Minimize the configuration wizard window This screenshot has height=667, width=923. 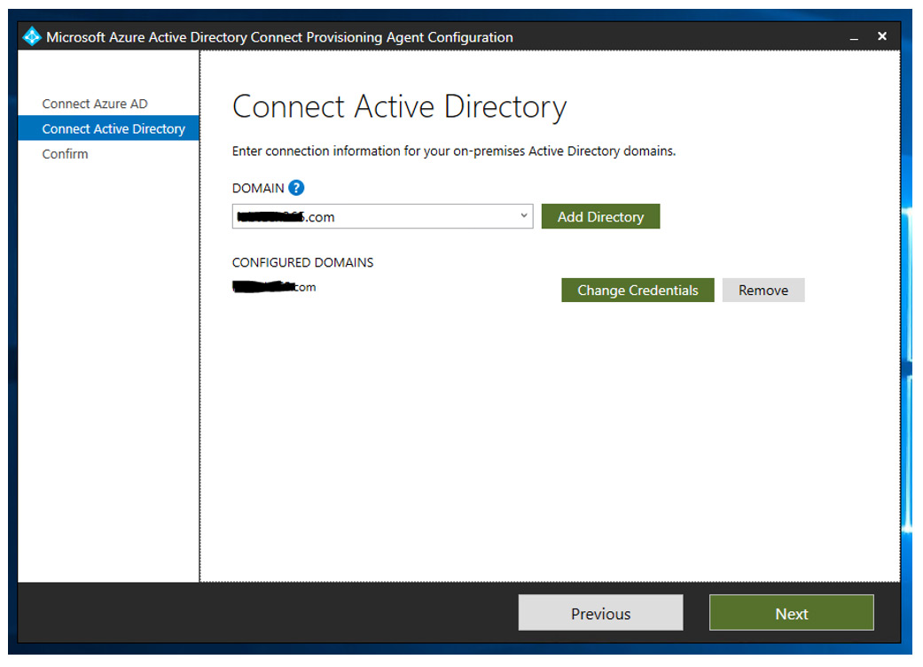point(854,37)
